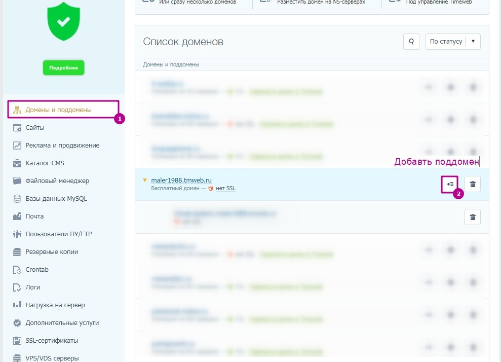Image resolution: width=501 pixels, height=362 pixels.
Task: Click the нет SSL status link
Action: point(225,189)
